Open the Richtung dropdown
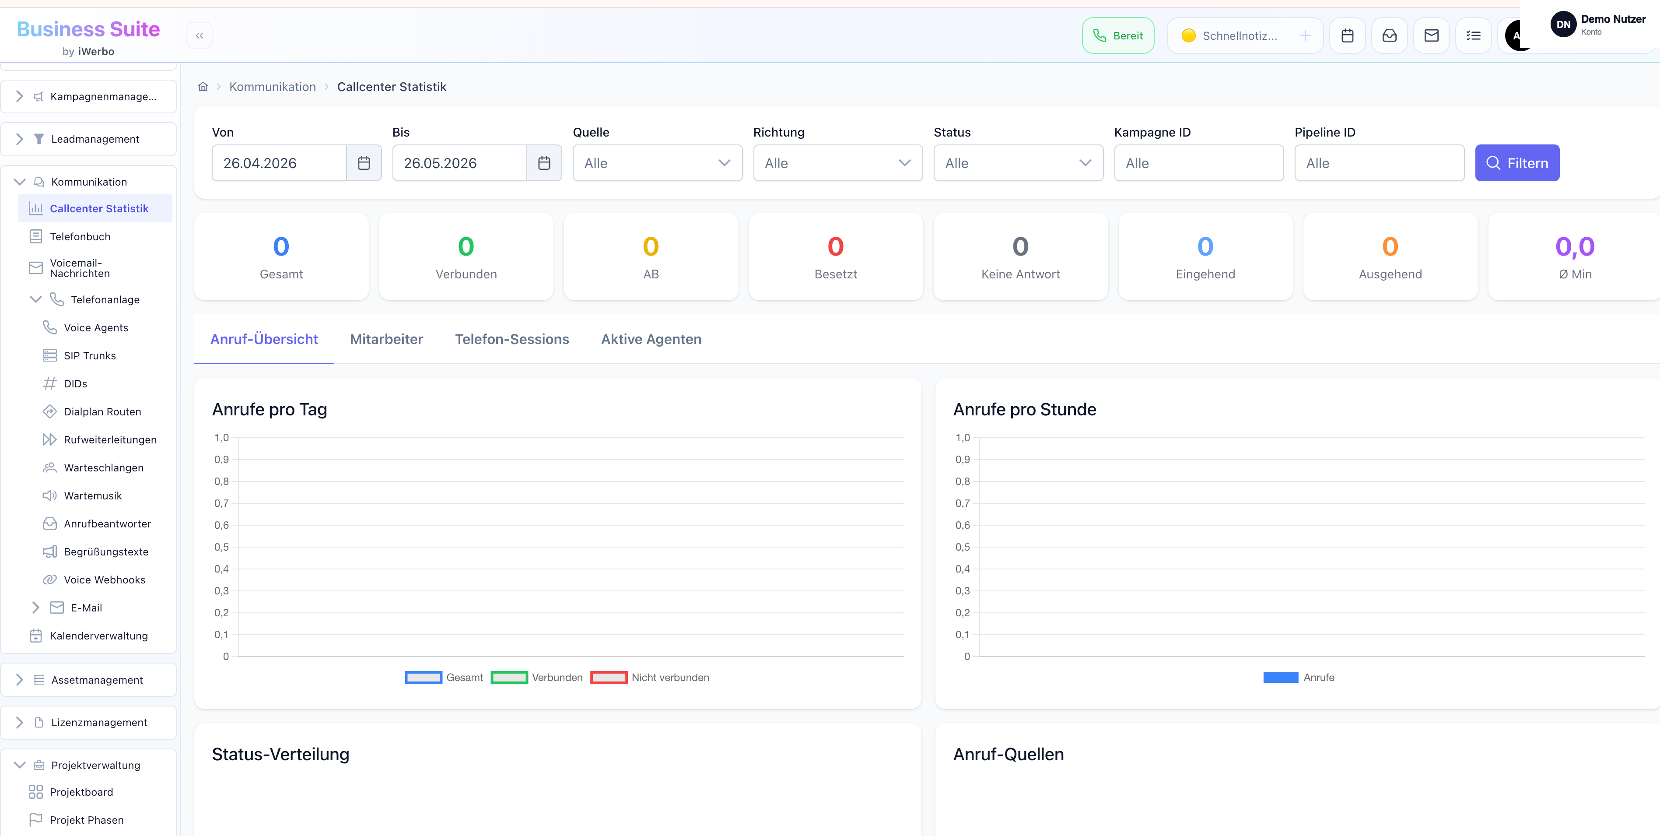Image resolution: width=1660 pixels, height=836 pixels. coord(838,163)
